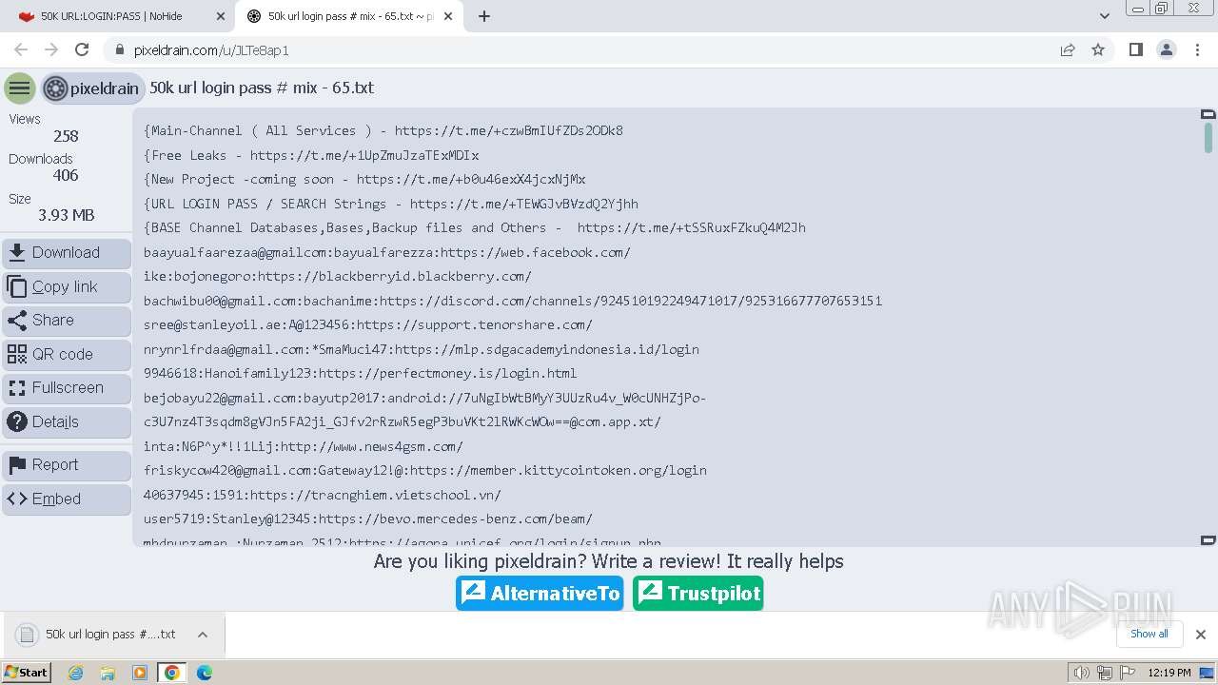Copy link to the file
This screenshot has height=685, width=1218.
(x=67, y=286)
